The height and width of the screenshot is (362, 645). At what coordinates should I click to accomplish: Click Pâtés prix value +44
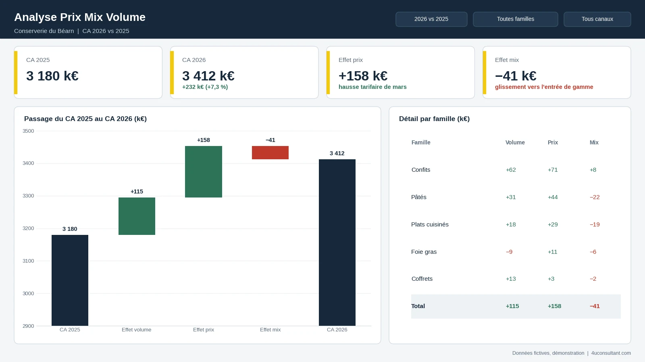click(553, 197)
